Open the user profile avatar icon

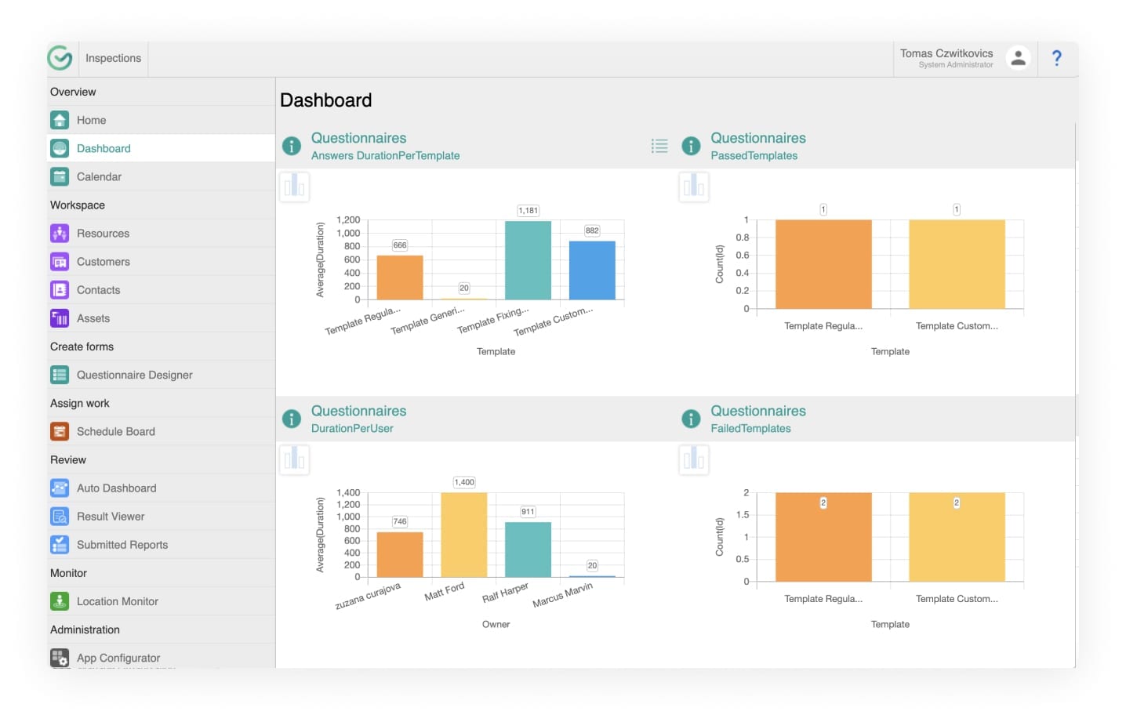pos(1018,58)
